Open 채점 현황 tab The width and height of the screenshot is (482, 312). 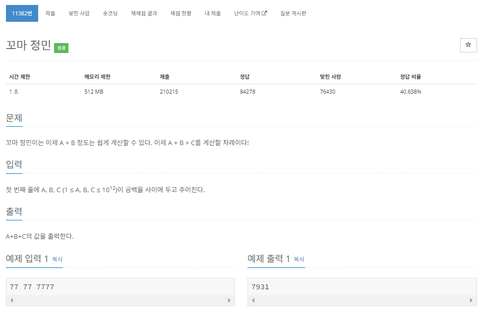click(181, 13)
